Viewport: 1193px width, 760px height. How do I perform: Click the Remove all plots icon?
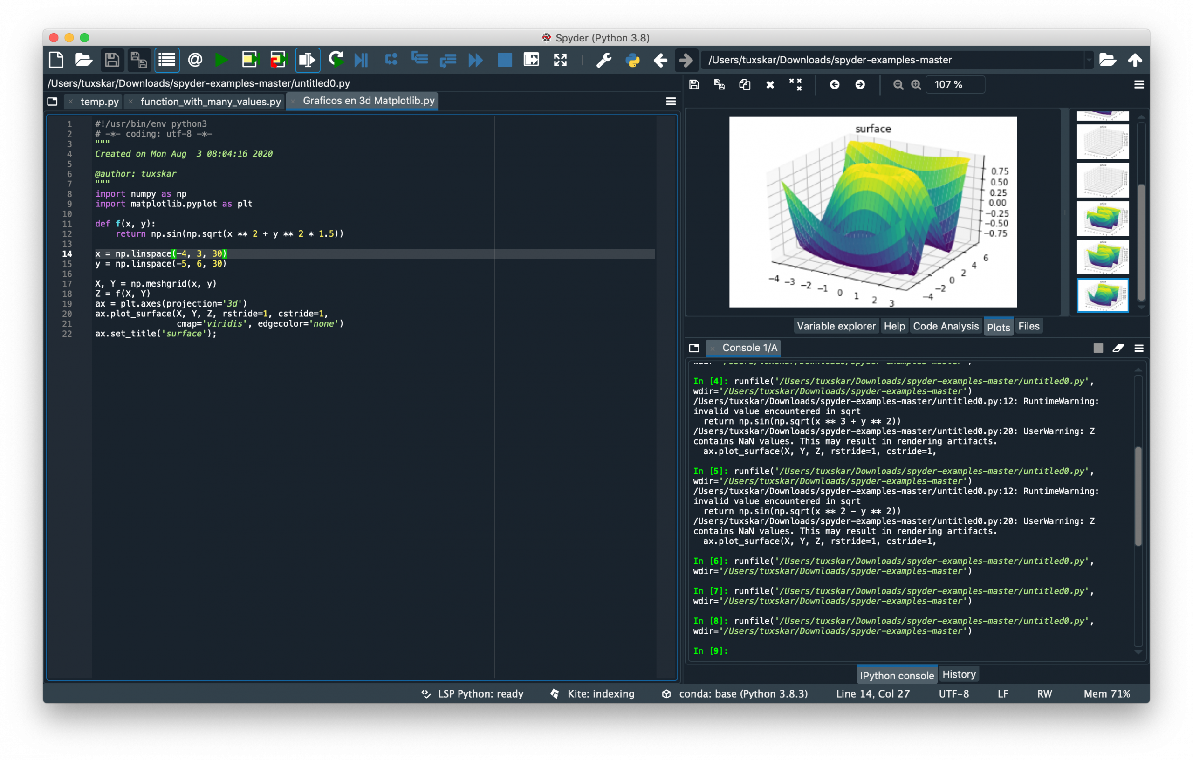click(x=795, y=85)
